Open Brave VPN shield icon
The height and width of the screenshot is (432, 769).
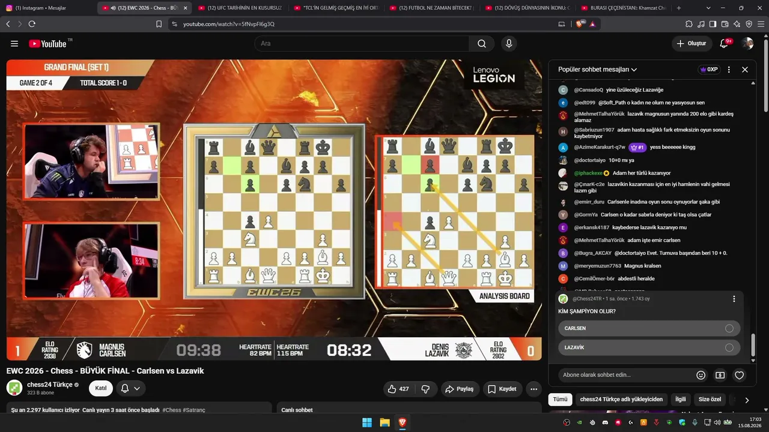749,24
